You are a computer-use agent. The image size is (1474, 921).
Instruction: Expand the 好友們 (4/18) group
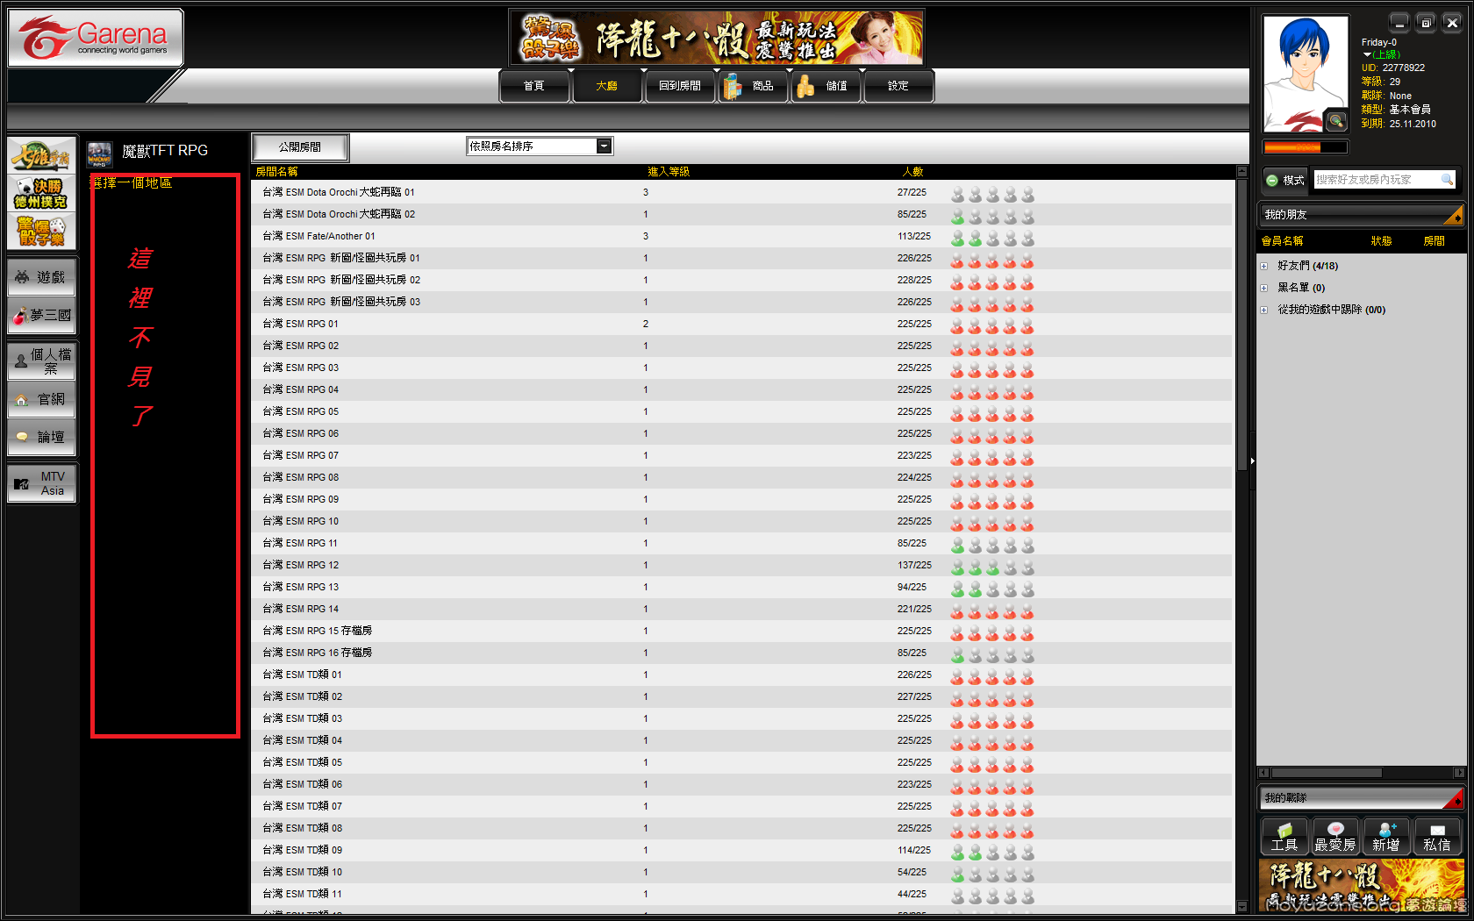[x=1264, y=266]
